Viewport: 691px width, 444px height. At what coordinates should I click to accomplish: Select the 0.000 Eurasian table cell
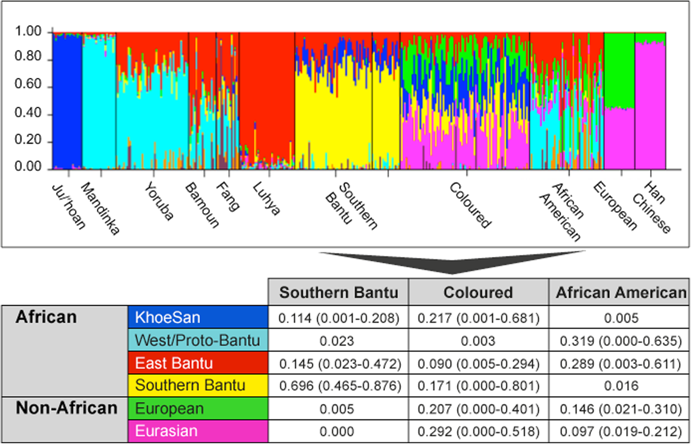(338, 432)
